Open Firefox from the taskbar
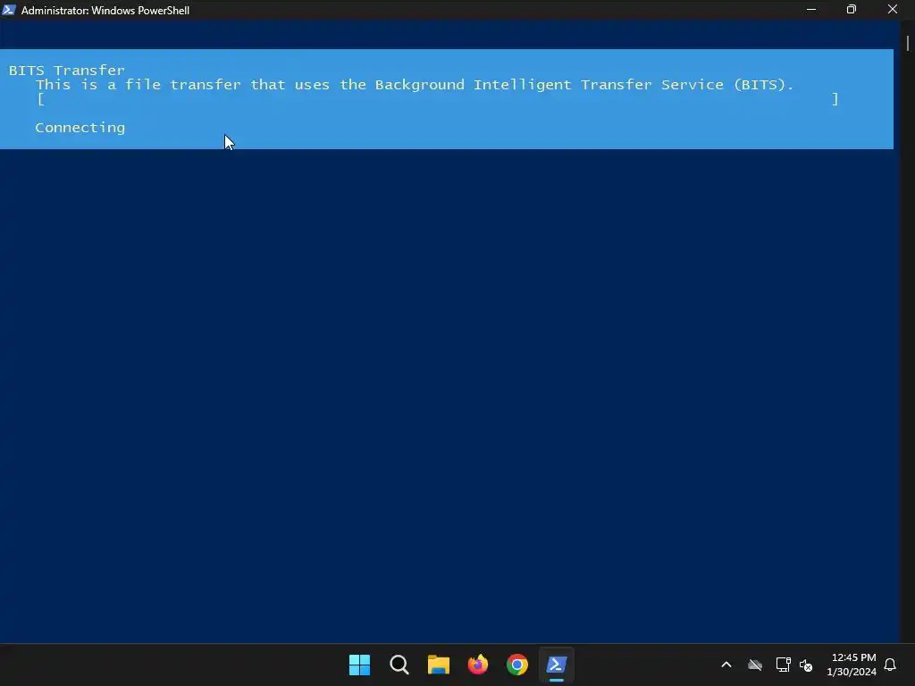 tap(478, 665)
